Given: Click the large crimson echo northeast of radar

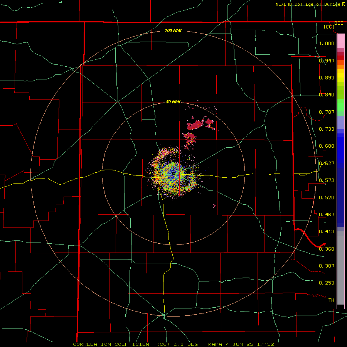Looking at the screenshot, I should [x=195, y=125].
